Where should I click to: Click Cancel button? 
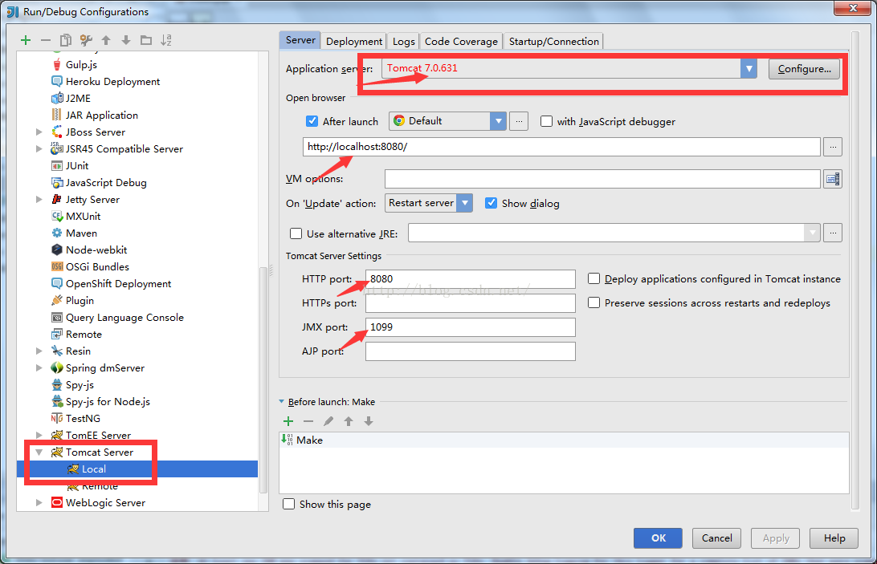[x=716, y=538]
